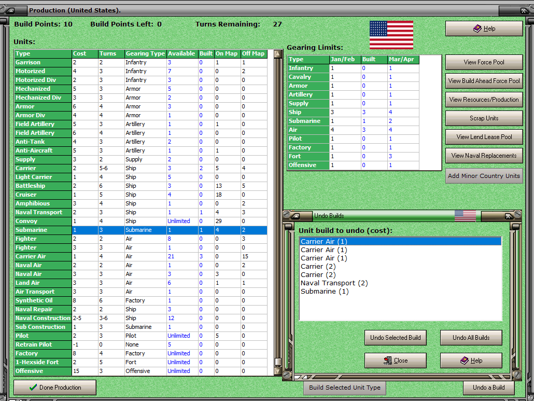The height and width of the screenshot is (401, 534).
Task: Open View Build Ahead Force Pool
Action: pos(484,81)
